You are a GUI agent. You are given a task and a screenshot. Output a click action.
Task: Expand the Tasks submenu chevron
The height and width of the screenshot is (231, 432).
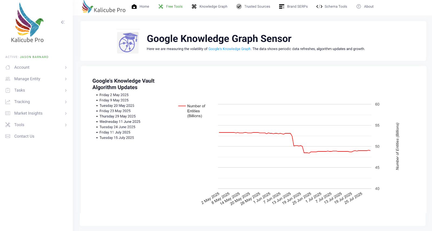click(66, 90)
